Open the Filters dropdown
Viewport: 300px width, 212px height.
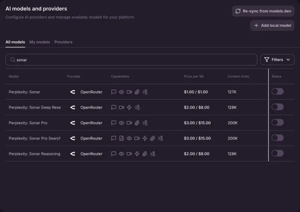[277, 59]
